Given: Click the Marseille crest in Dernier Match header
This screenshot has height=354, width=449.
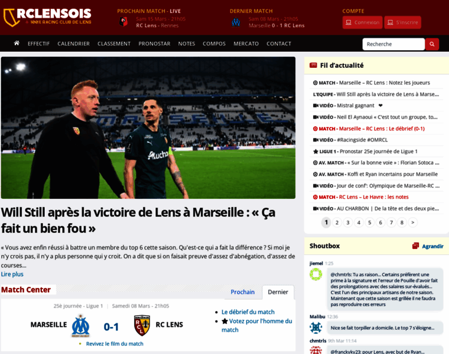Looking at the screenshot, I should coord(236,22).
